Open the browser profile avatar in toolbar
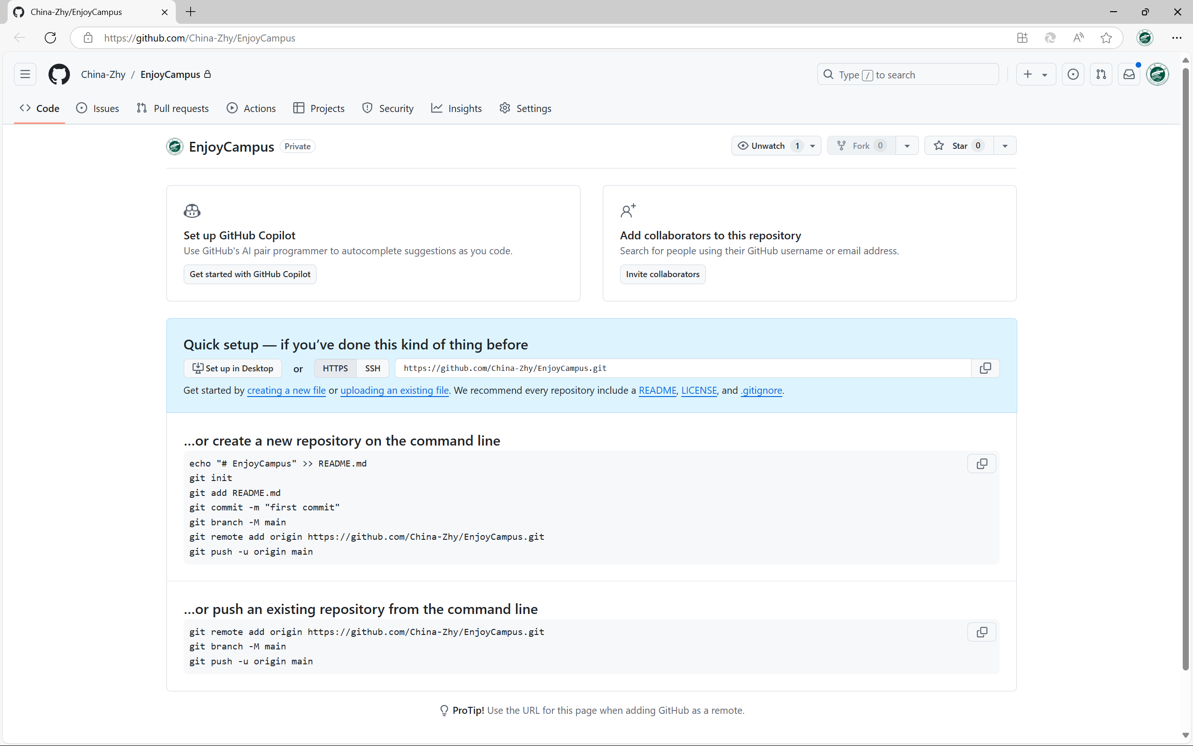 coord(1145,38)
